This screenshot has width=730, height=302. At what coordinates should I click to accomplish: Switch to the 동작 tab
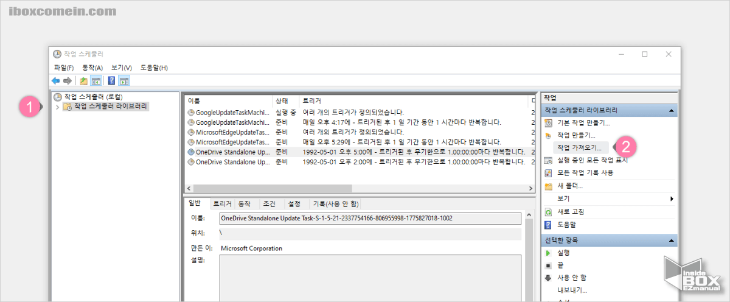point(245,204)
